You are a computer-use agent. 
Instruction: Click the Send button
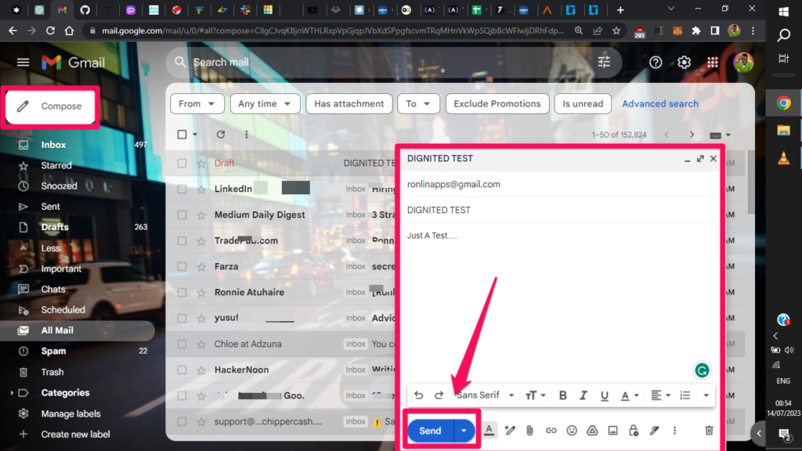[x=430, y=431]
